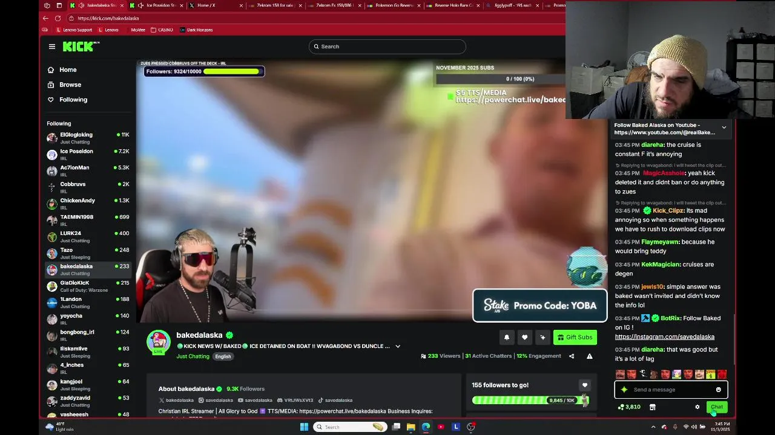Open the emoji picker in chat input
Screen dimensions: 775x435
point(718,390)
